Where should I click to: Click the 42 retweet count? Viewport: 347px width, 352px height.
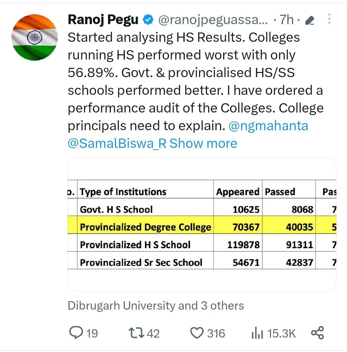tap(153, 333)
